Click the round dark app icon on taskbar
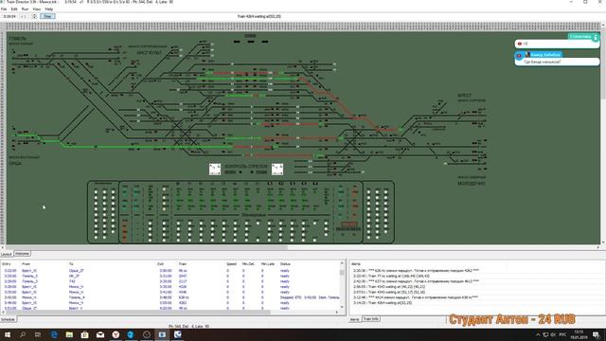This screenshot has height=341, width=606. pyautogui.click(x=147, y=334)
